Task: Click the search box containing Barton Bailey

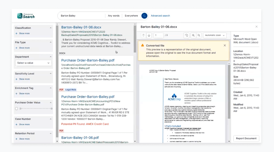Action: click(81, 15)
